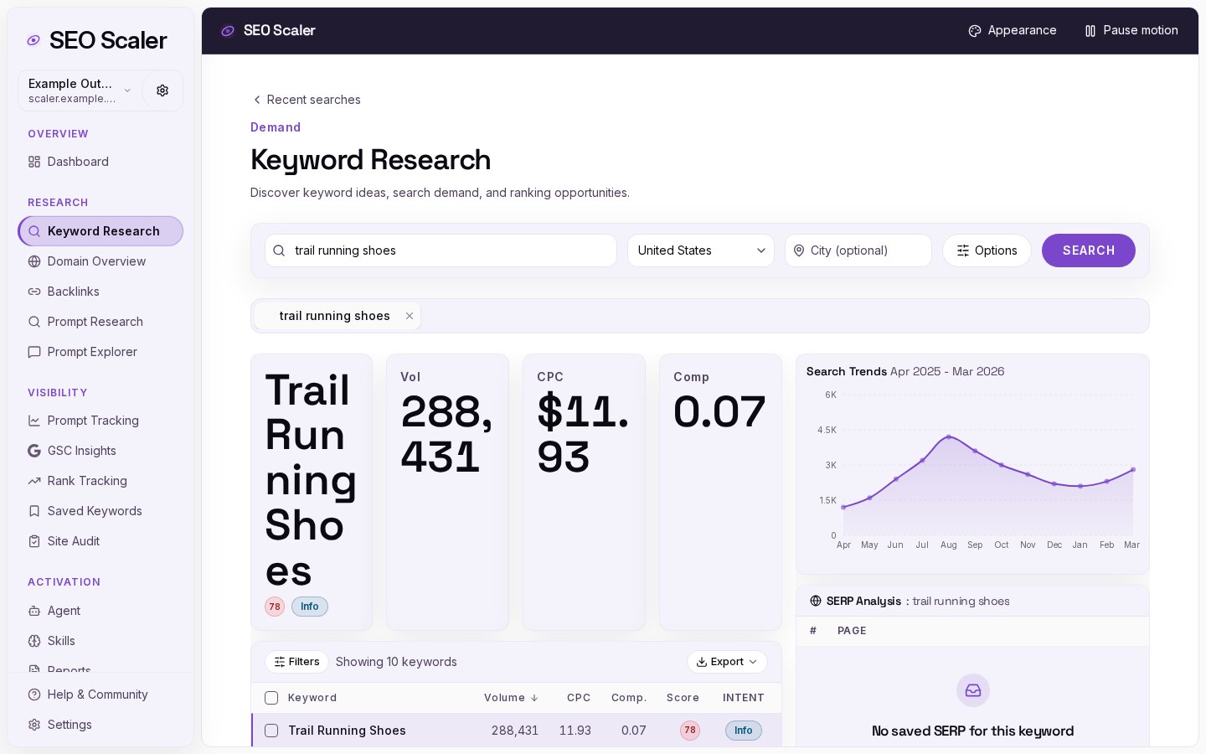Screen dimensions: 1206x754
Task: Open Dashboard from the sidebar
Action: pyautogui.click(x=100, y=162)
